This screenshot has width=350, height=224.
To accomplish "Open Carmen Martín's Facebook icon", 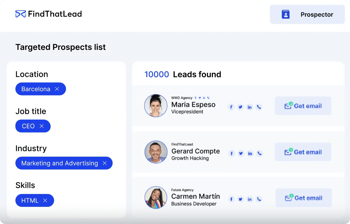I will (x=231, y=199).
